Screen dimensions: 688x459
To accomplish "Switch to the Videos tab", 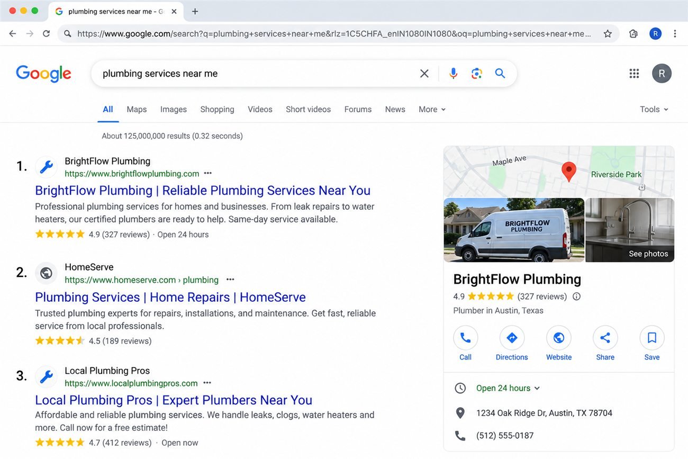I will click(260, 110).
